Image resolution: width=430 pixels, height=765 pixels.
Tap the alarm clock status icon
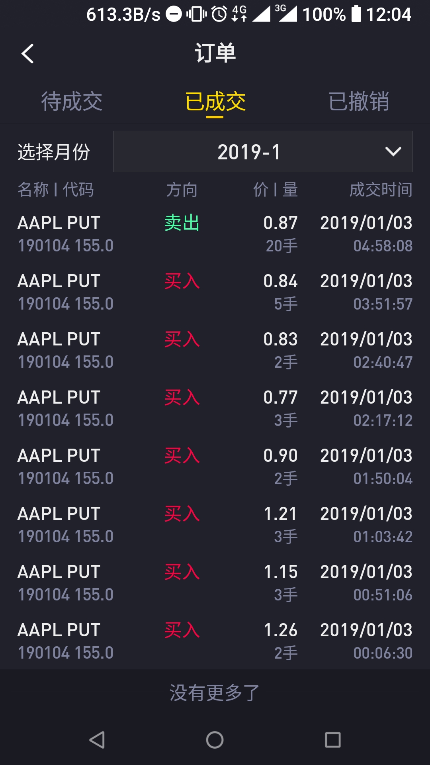(x=219, y=14)
